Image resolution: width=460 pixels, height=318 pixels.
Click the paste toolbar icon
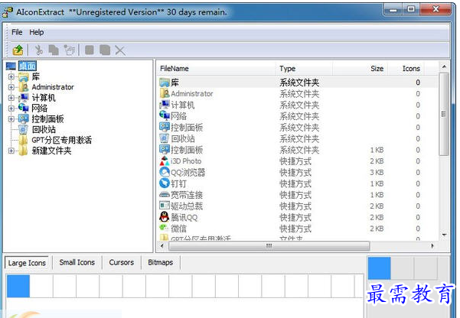click(70, 50)
